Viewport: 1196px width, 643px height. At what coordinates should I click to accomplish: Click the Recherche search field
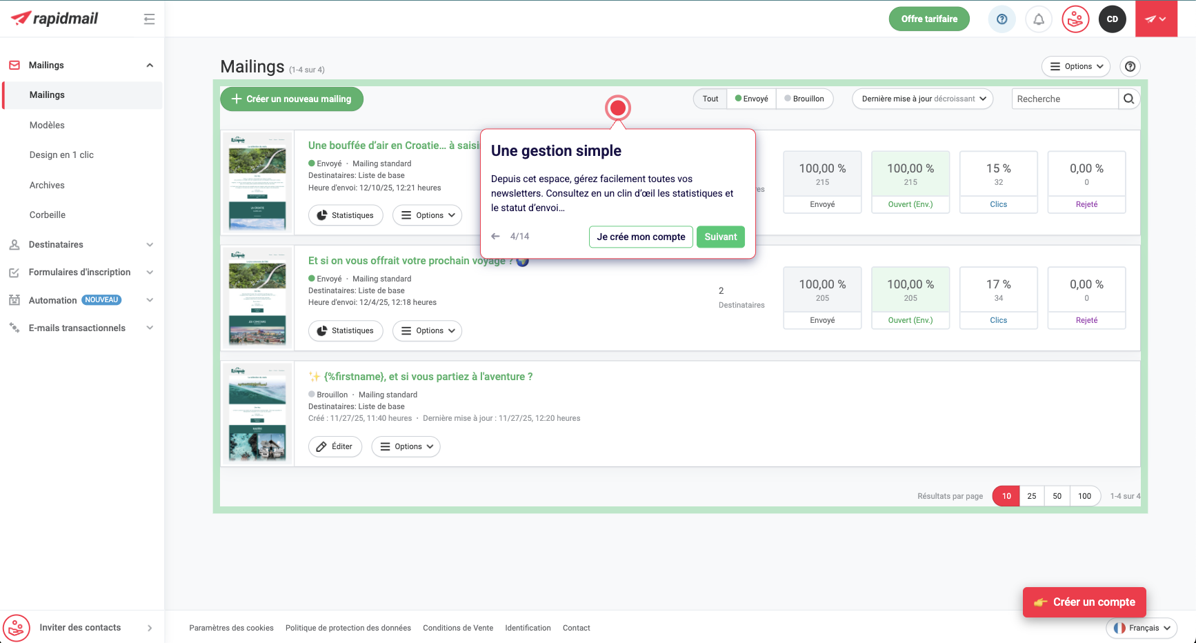tap(1064, 99)
